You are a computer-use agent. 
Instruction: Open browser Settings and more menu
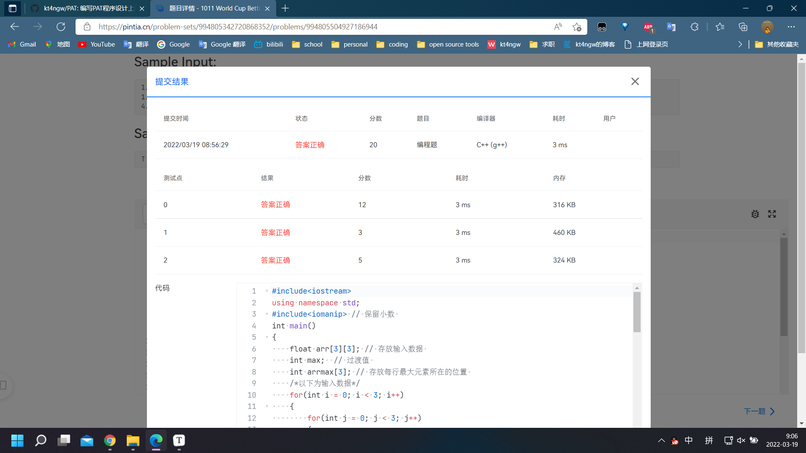click(791, 27)
